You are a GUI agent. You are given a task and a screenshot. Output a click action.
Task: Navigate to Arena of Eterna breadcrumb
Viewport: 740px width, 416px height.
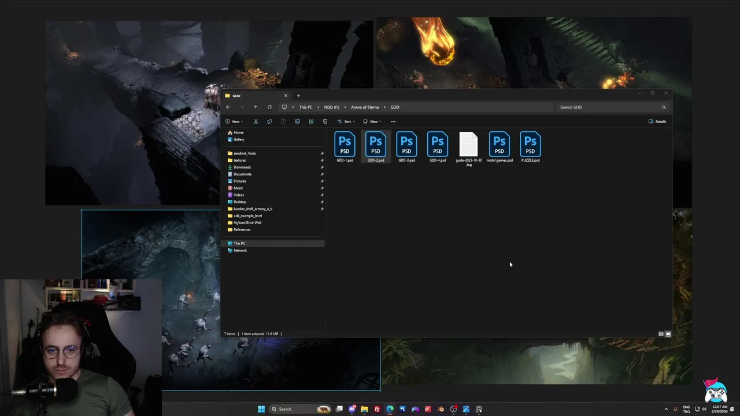[x=365, y=107]
